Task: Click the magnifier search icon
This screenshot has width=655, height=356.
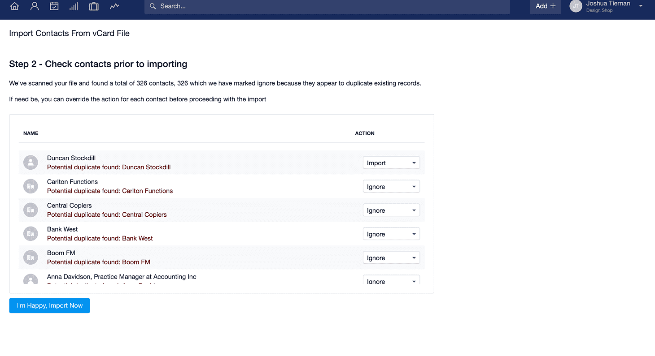Action: pos(153,6)
